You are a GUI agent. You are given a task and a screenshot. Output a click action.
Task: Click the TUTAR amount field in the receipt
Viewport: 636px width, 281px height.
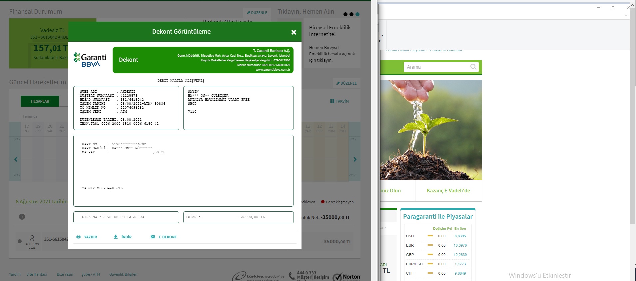[239, 217]
